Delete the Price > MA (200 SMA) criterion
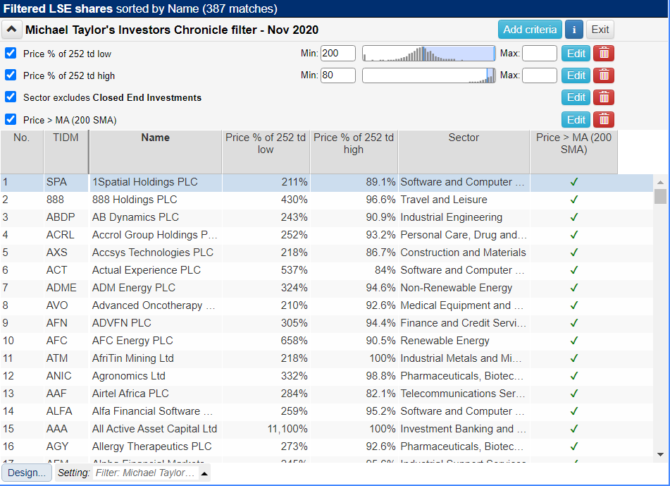Image resolution: width=670 pixels, height=486 pixels. (604, 120)
